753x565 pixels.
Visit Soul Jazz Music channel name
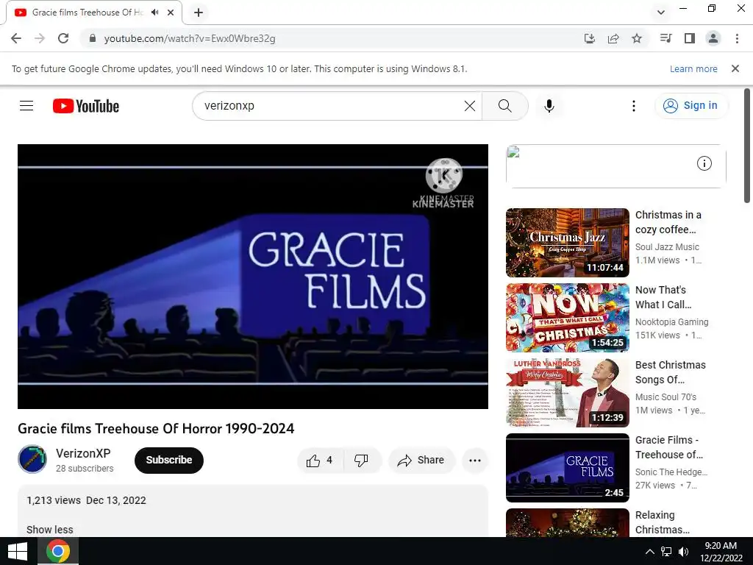click(667, 247)
